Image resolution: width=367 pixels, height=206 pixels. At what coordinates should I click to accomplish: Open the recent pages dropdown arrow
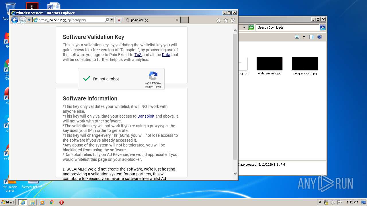coord(29,20)
